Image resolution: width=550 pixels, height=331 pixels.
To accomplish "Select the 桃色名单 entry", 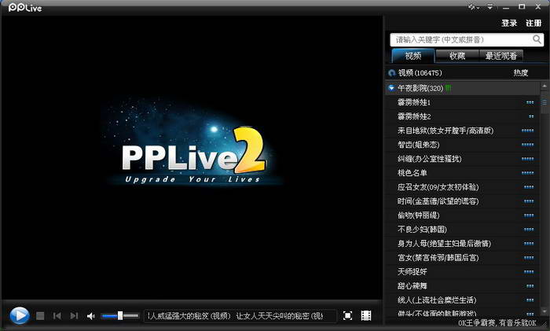I will pyautogui.click(x=462, y=173).
